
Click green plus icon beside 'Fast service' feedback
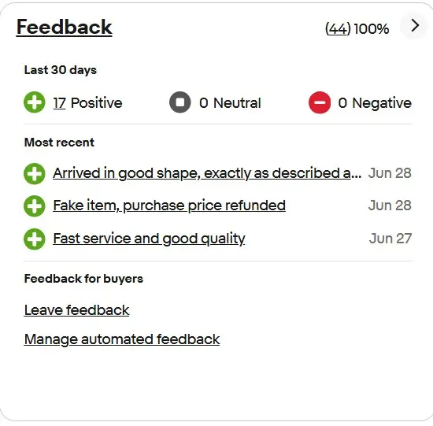[35, 239]
